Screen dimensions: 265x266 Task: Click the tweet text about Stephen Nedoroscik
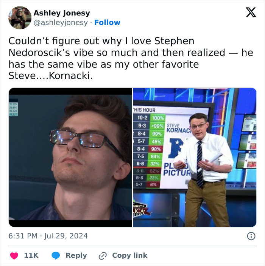point(131,58)
